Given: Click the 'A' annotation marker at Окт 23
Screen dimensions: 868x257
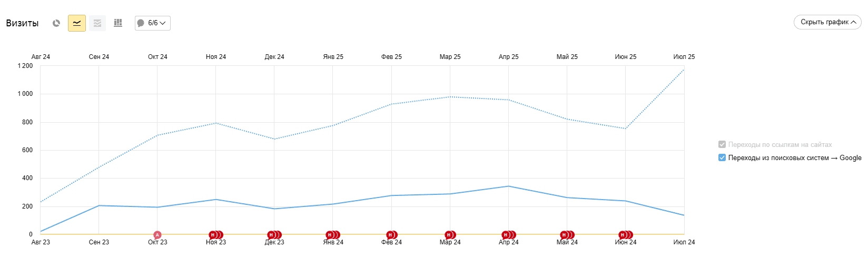Looking at the screenshot, I should (157, 235).
